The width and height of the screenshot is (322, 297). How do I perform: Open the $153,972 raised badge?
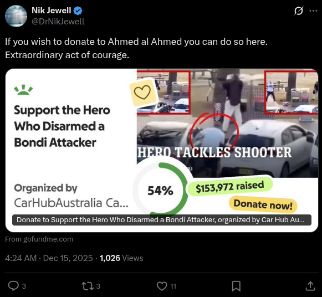click(230, 187)
